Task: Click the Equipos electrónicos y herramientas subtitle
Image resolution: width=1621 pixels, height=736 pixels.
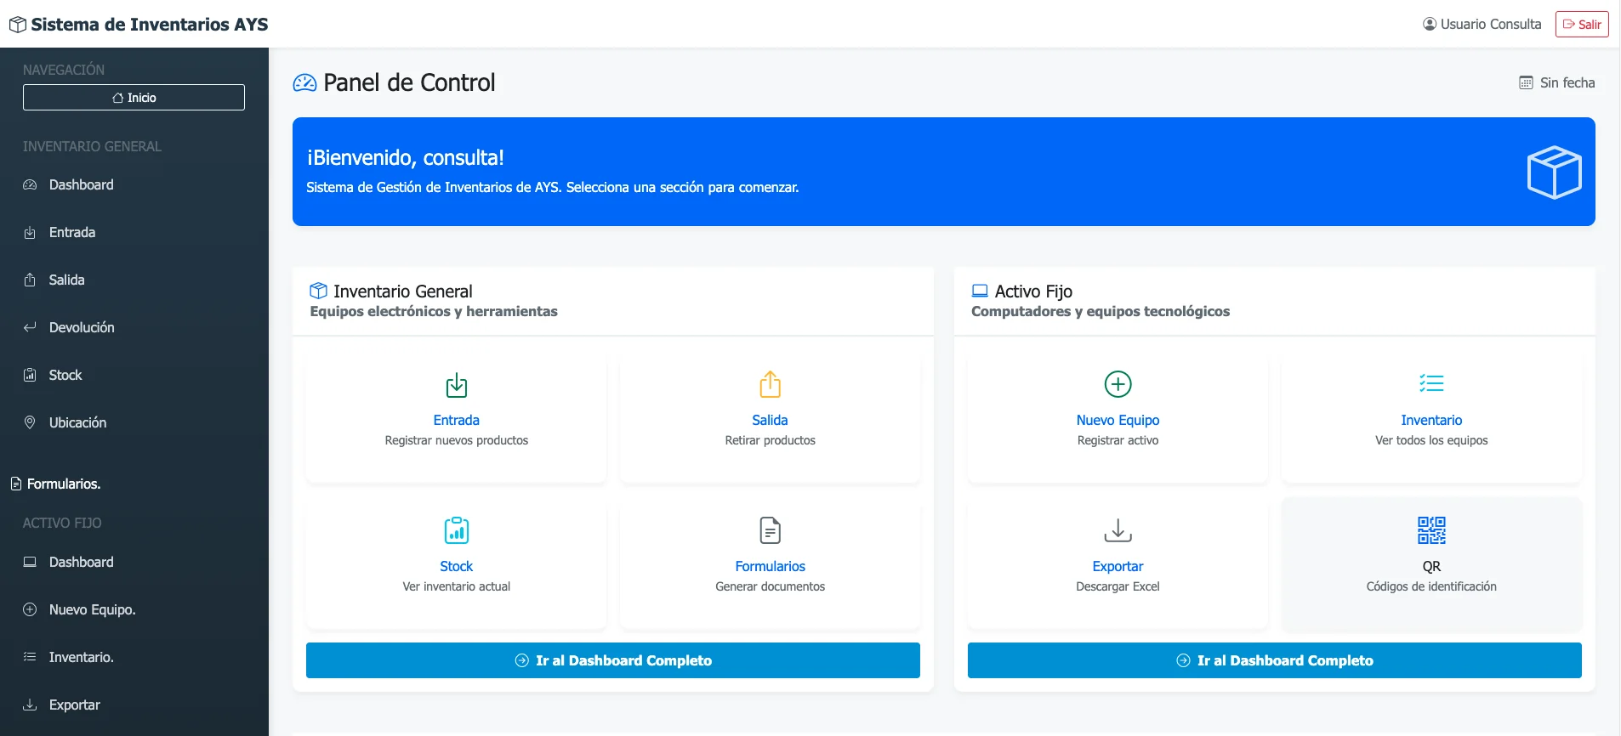Action: click(x=434, y=311)
